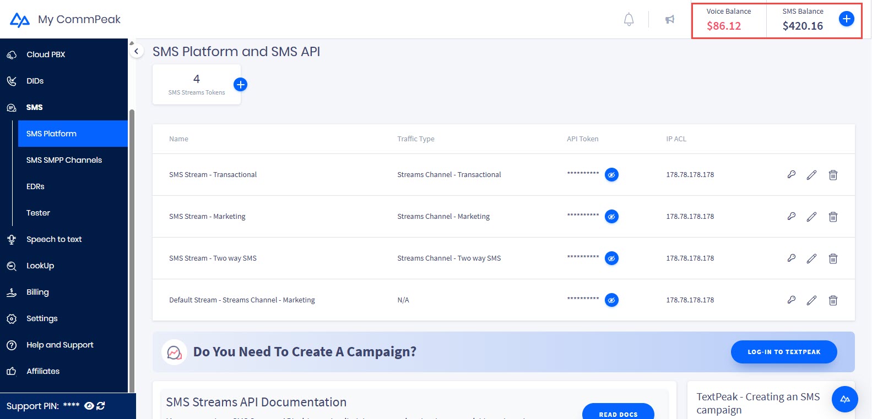Screen dimensions: 872x419
Task: Open the notifications bell icon
Action: tap(629, 20)
